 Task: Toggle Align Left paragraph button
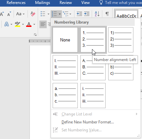43,24
